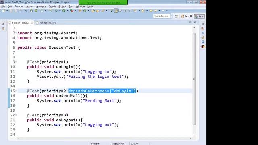Click the blue square icon in right trim bar
This screenshot has width=258, height=145.
point(203,42)
